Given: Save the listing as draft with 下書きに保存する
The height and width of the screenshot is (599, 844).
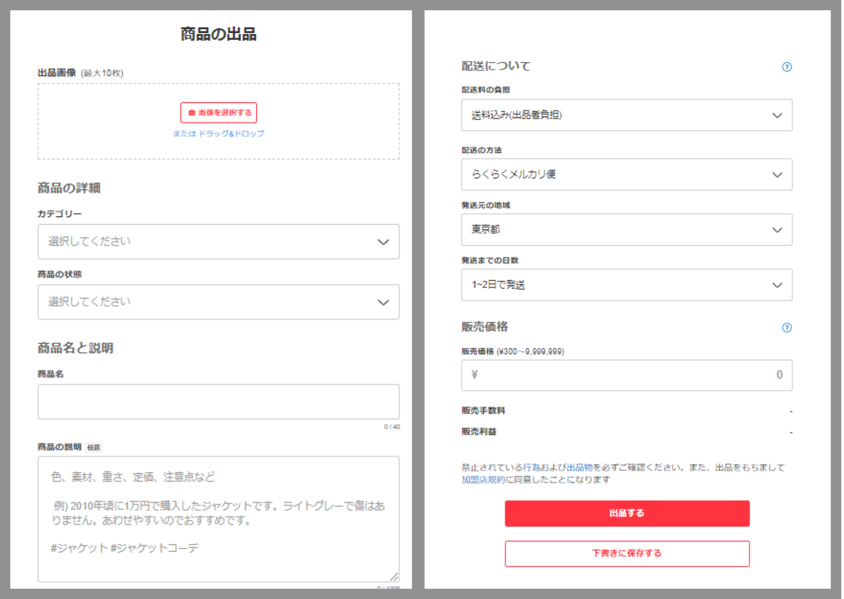Looking at the screenshot, I should tap(626, 554).
